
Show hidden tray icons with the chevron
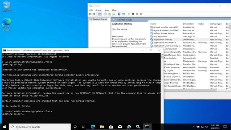193,127
